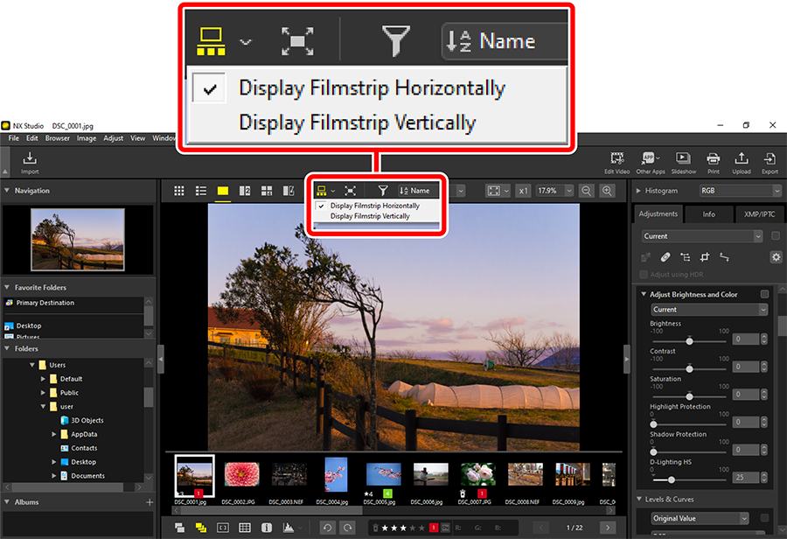
Task: Toggle checkbox beside the top Current dropdown
Action: point(776,236)
